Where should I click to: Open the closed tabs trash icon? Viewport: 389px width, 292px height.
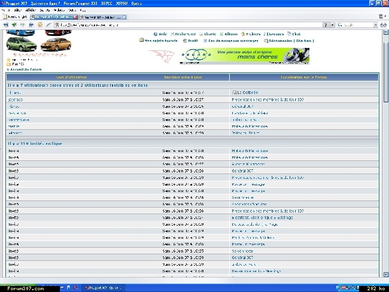(381, 17)
